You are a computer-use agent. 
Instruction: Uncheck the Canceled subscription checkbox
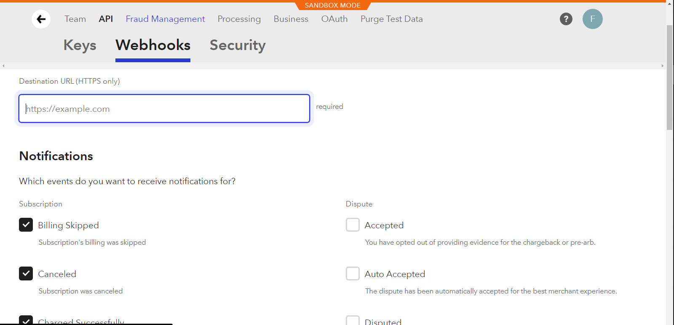tap(26, 274)
